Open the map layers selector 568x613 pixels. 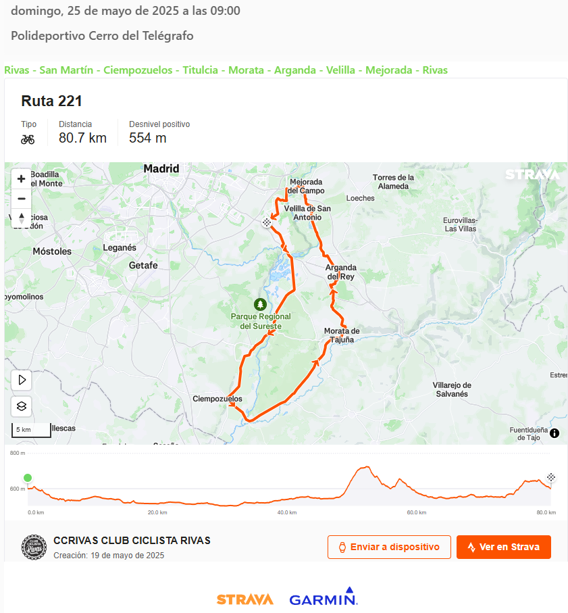22,407
